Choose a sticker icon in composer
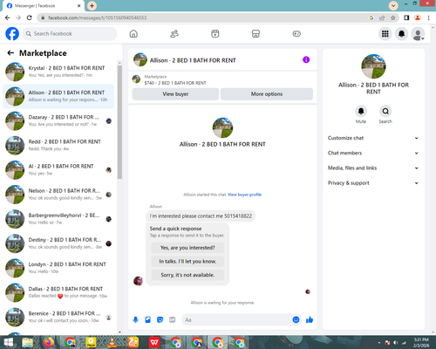The width and height of the screenshot is (436, 349). pyautogui.click(x=160, y=320)
